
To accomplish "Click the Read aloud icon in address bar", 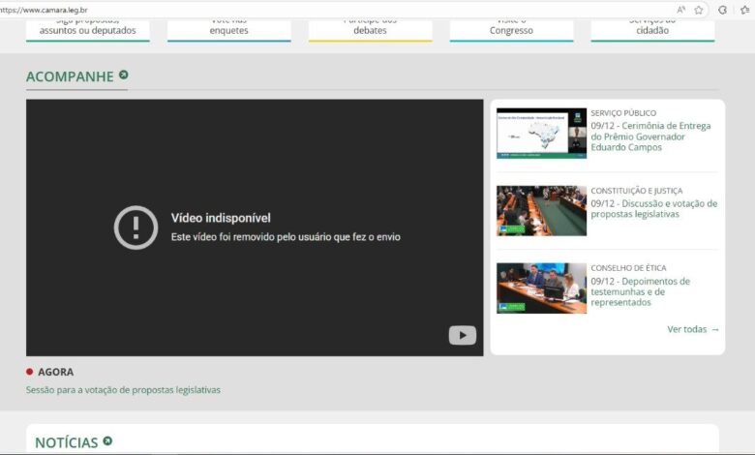I will (x=681, y=10).
